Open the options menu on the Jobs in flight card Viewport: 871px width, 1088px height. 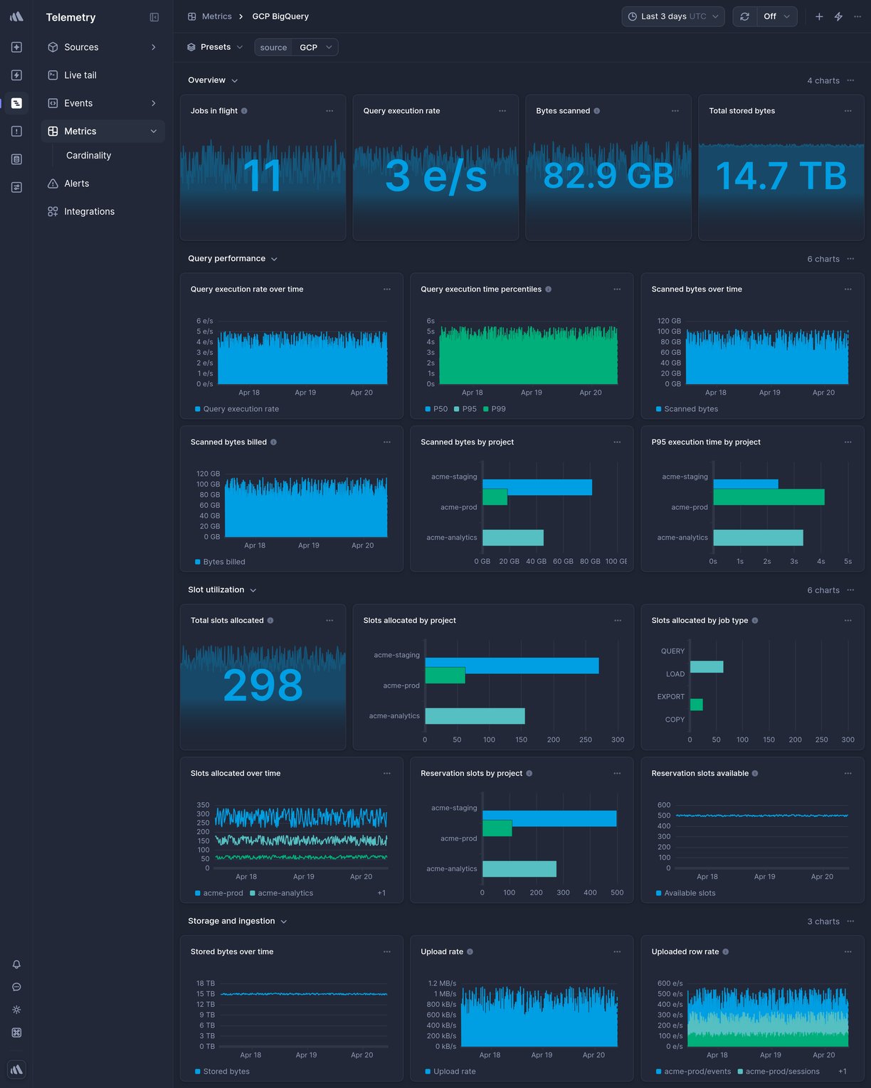330,111
